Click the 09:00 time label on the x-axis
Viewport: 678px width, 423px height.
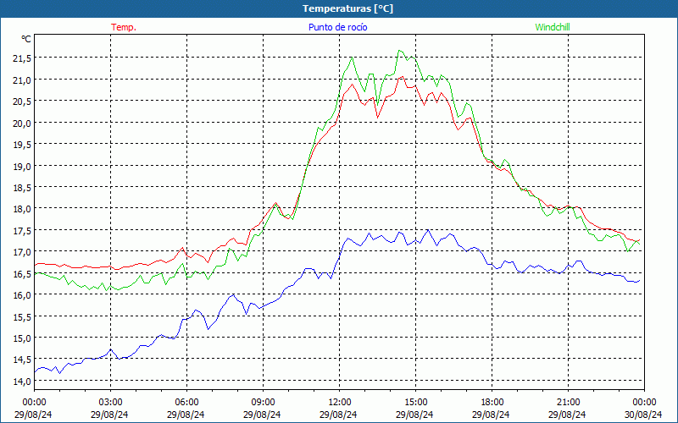click(263, 403)
